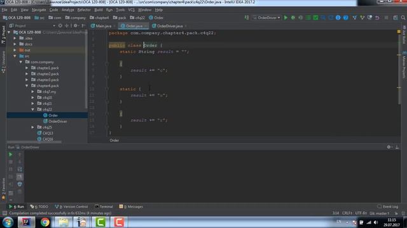The width and height of the screenshot is (407, 228).
Task: Open IntelliJ IDEA from taskbar
Action: click(26, 222)
